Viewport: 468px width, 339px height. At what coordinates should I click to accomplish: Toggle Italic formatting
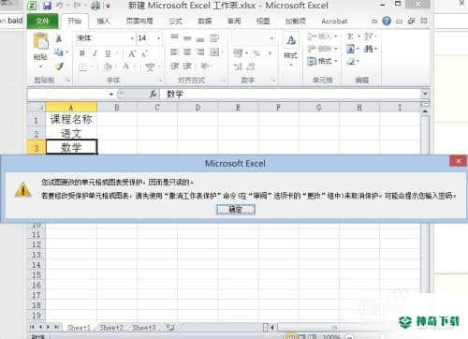click(95, 53)
